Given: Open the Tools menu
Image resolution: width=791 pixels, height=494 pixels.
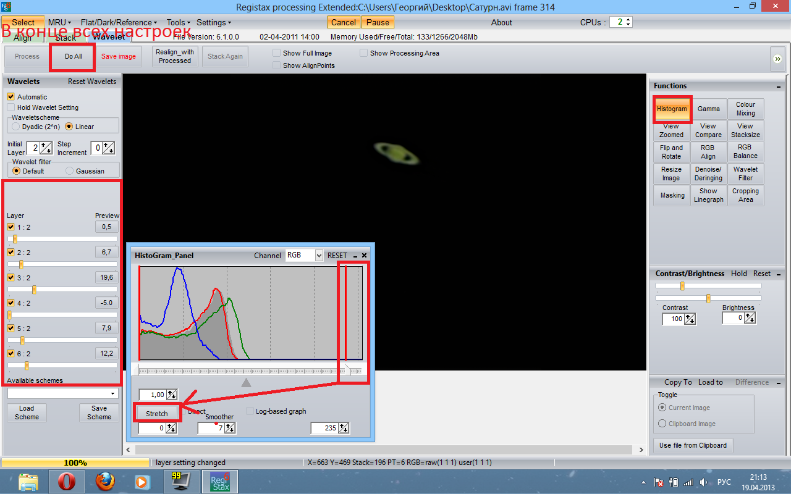Looking at the screenshot, I should tap(179, 22).
